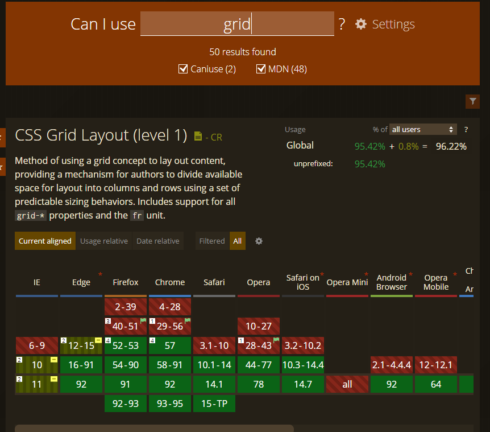Click the asterisk beside Edge header
Viewport: 490px width, 432px height.
click(x=100, y=275)
